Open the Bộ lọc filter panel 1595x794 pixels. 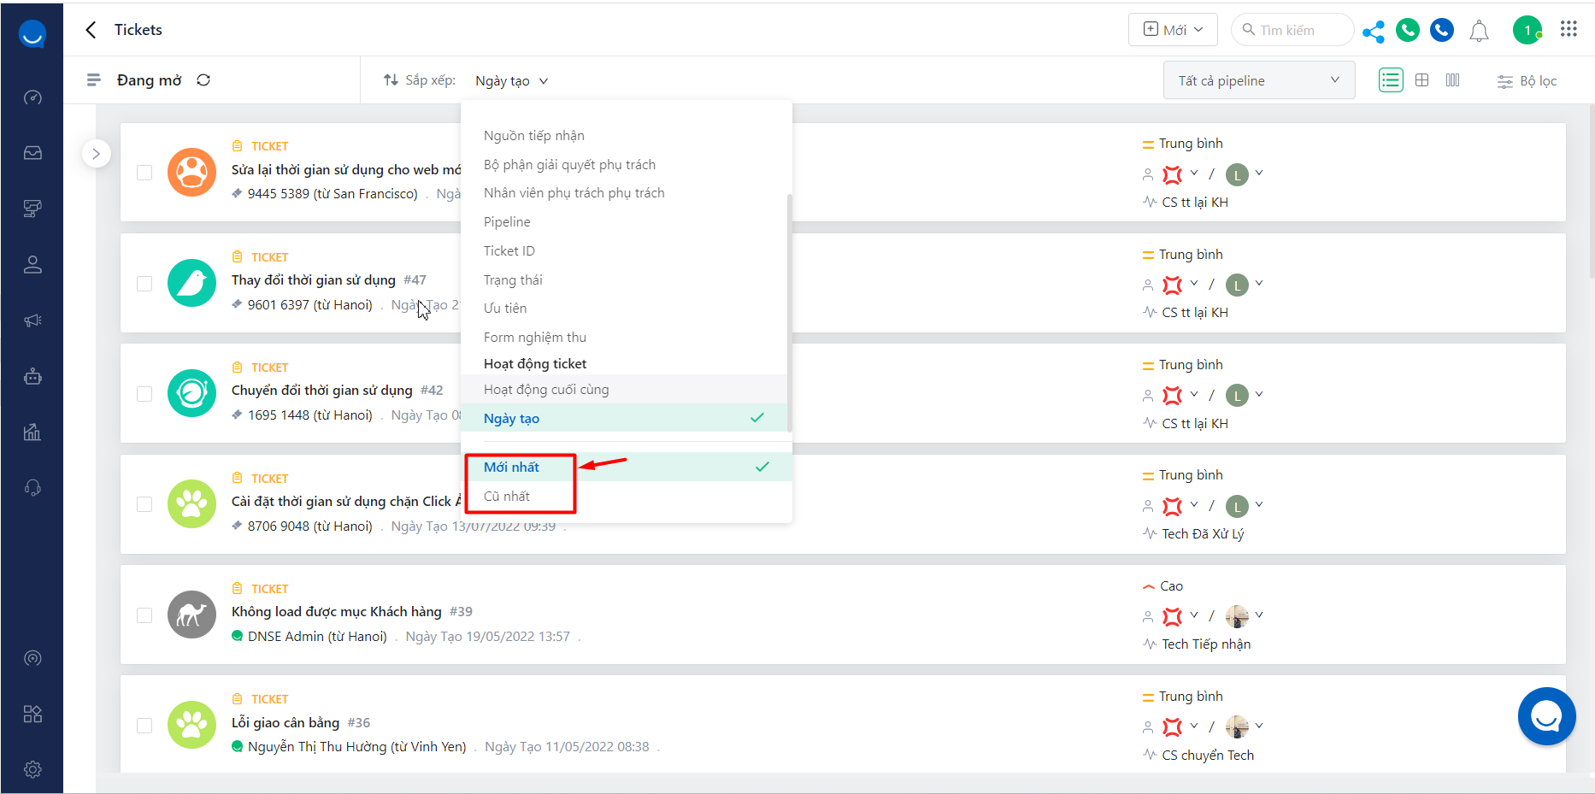pyautogui.click(x=1527, y=81)
